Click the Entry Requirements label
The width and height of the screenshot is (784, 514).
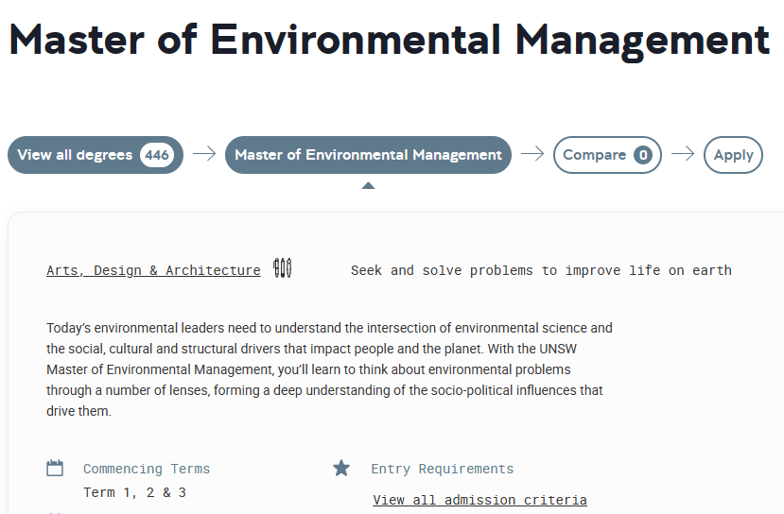442,469
